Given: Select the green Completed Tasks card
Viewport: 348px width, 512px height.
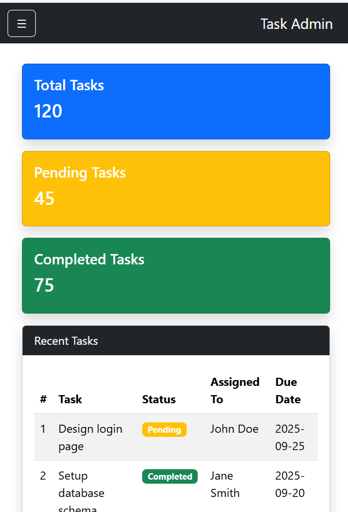Looking at the screenshot, I should (176, 275).
